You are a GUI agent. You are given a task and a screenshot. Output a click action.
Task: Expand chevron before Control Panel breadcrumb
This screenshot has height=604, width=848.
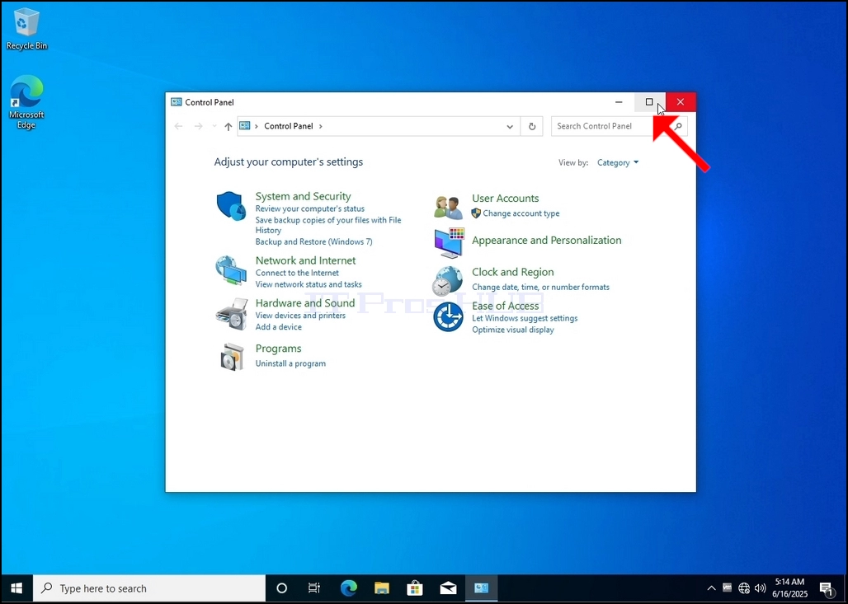pos(257,126)
